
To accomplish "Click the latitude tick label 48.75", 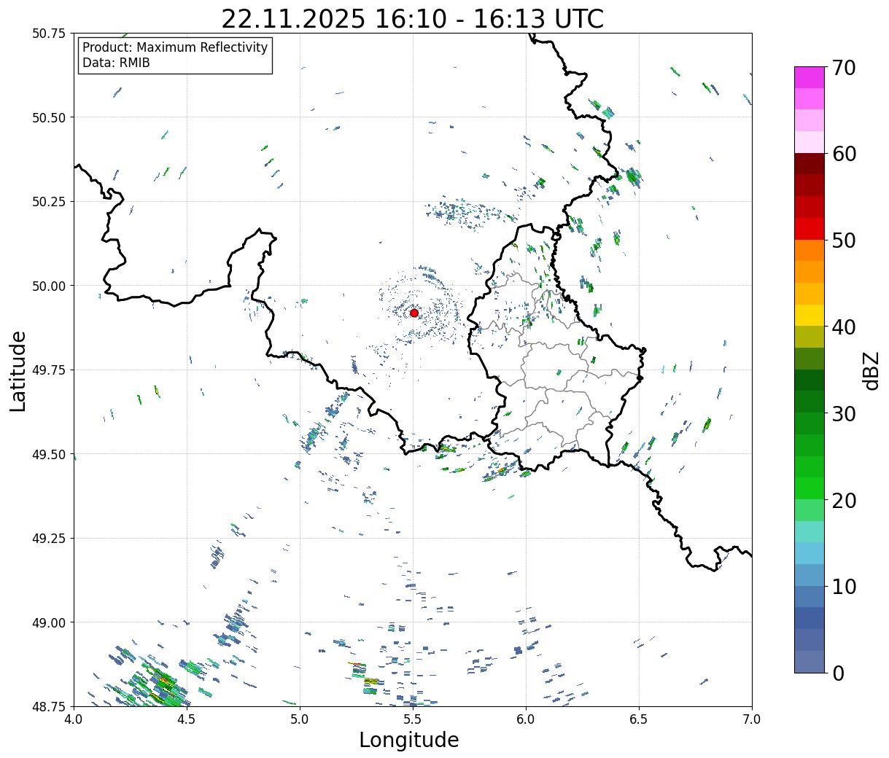I will pyautogui.click(x=49, y=706).
